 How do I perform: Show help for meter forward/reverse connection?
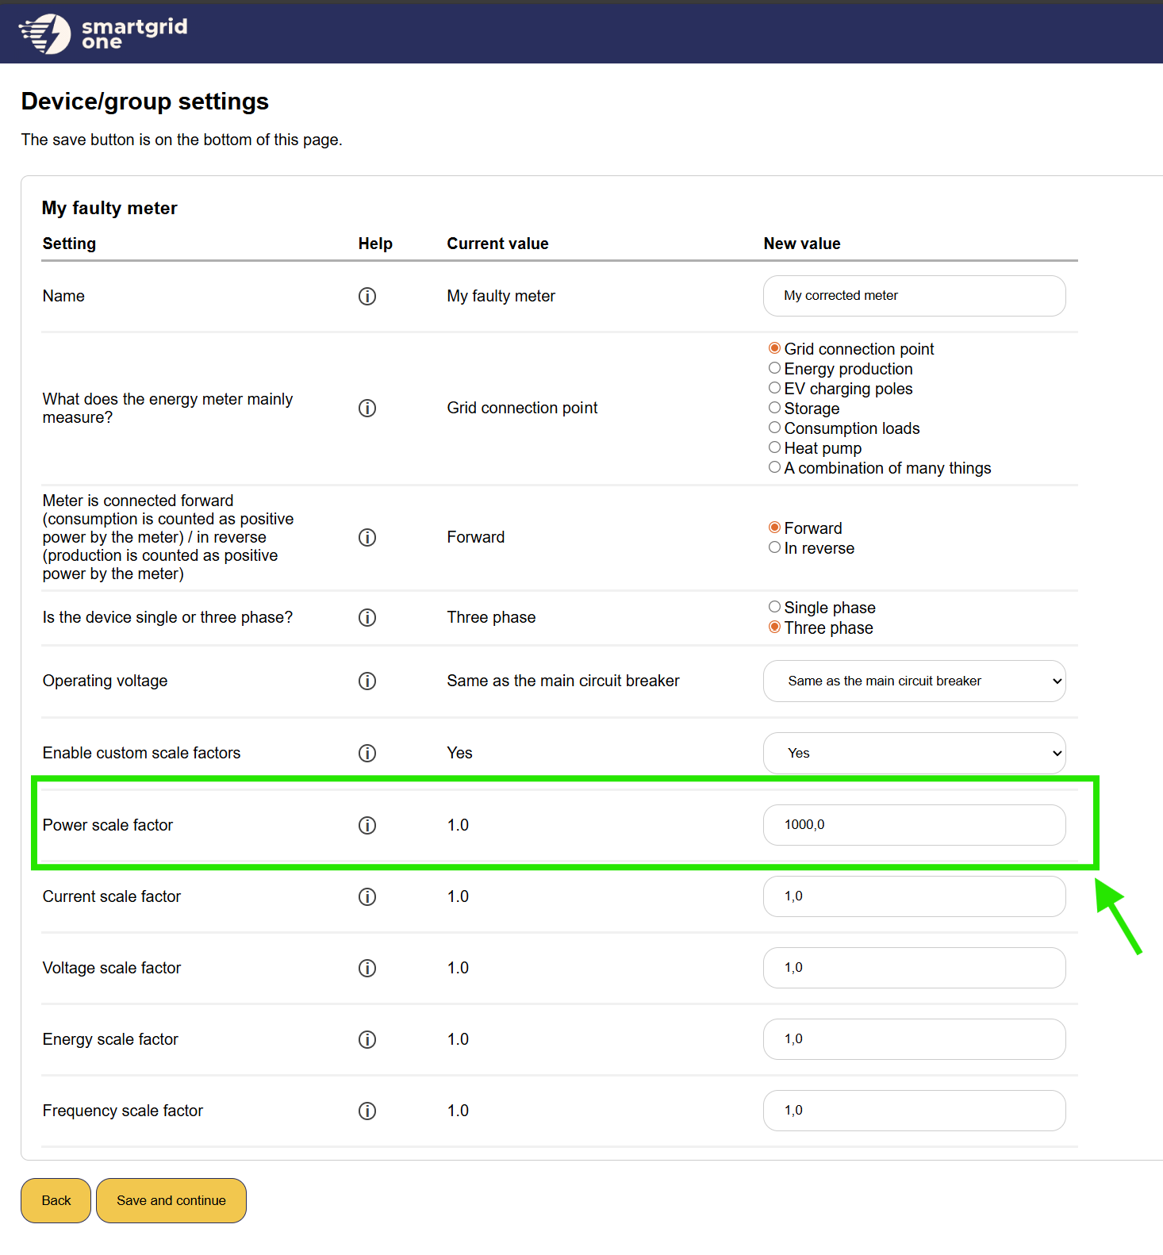coord(367,537)
